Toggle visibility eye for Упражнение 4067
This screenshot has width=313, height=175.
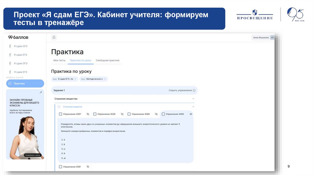[88, 114]
